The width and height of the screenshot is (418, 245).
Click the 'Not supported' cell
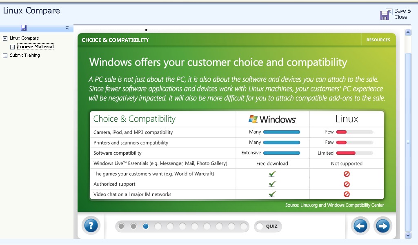pyautogui.click(x=347, y=163)
